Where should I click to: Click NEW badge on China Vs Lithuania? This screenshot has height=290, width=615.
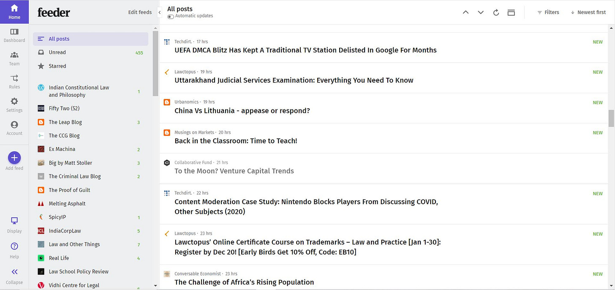(598, 102)
